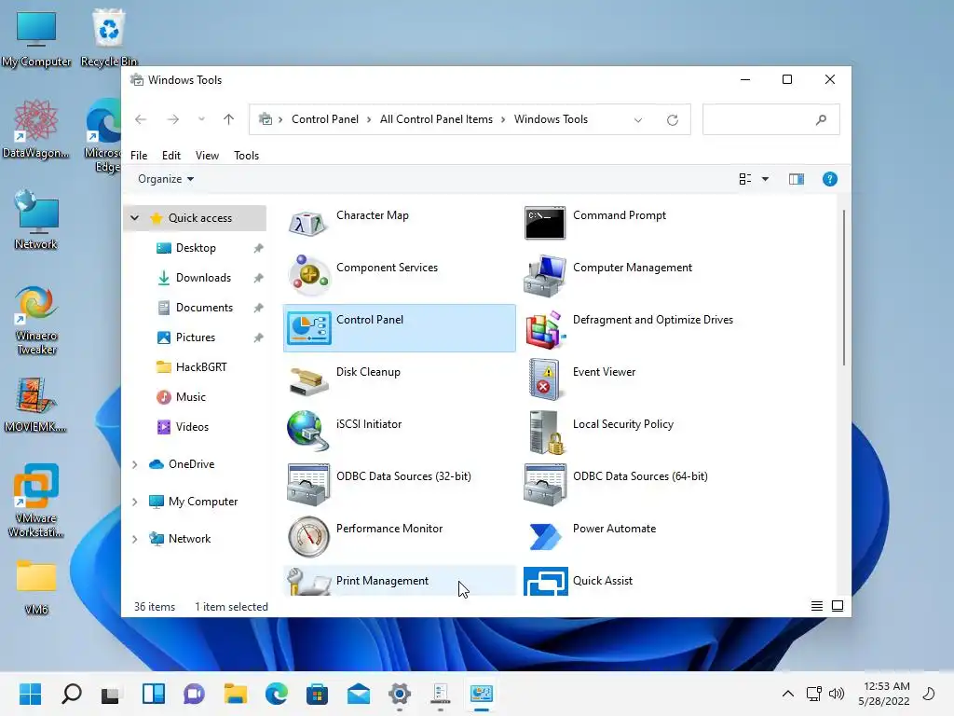Viewport: 954px width, 716px height.
Task: Open the View menu
Action: [x=207, y=156]
